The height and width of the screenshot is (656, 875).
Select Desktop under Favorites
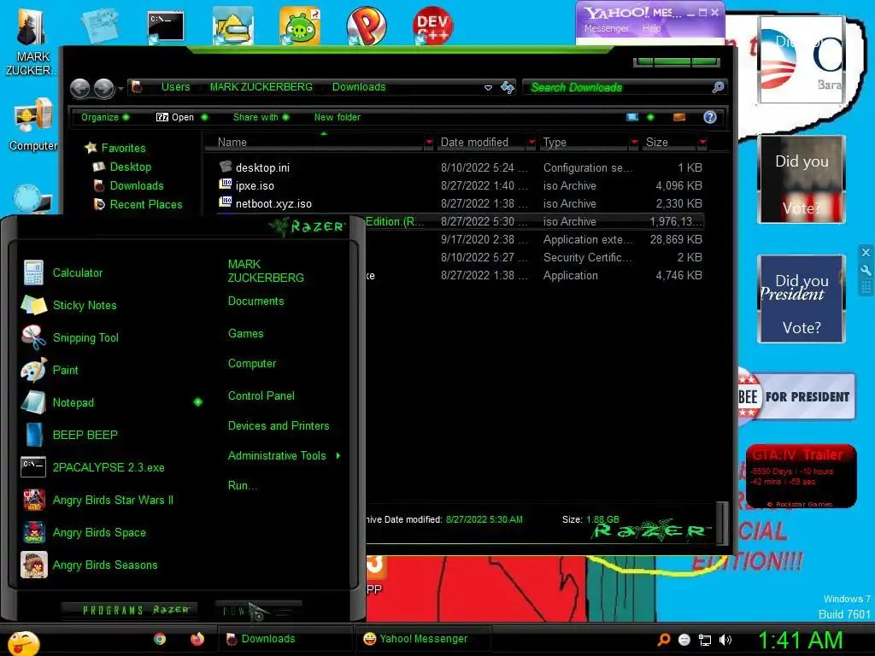pos(131,167)
